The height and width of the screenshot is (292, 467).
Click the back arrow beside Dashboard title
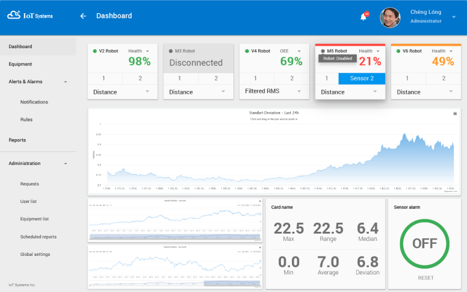(x=83, y=16)
